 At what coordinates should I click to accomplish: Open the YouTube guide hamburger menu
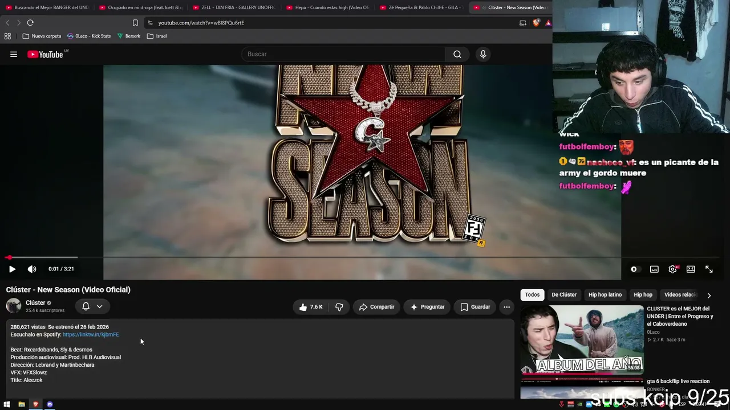[x=14, y=54]
